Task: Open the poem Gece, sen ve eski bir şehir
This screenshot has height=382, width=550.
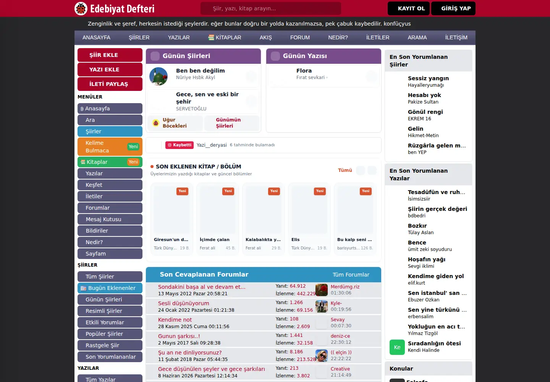Action: point(207,98)
